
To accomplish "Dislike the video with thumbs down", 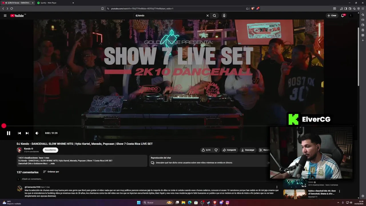I will click(216, 150).
